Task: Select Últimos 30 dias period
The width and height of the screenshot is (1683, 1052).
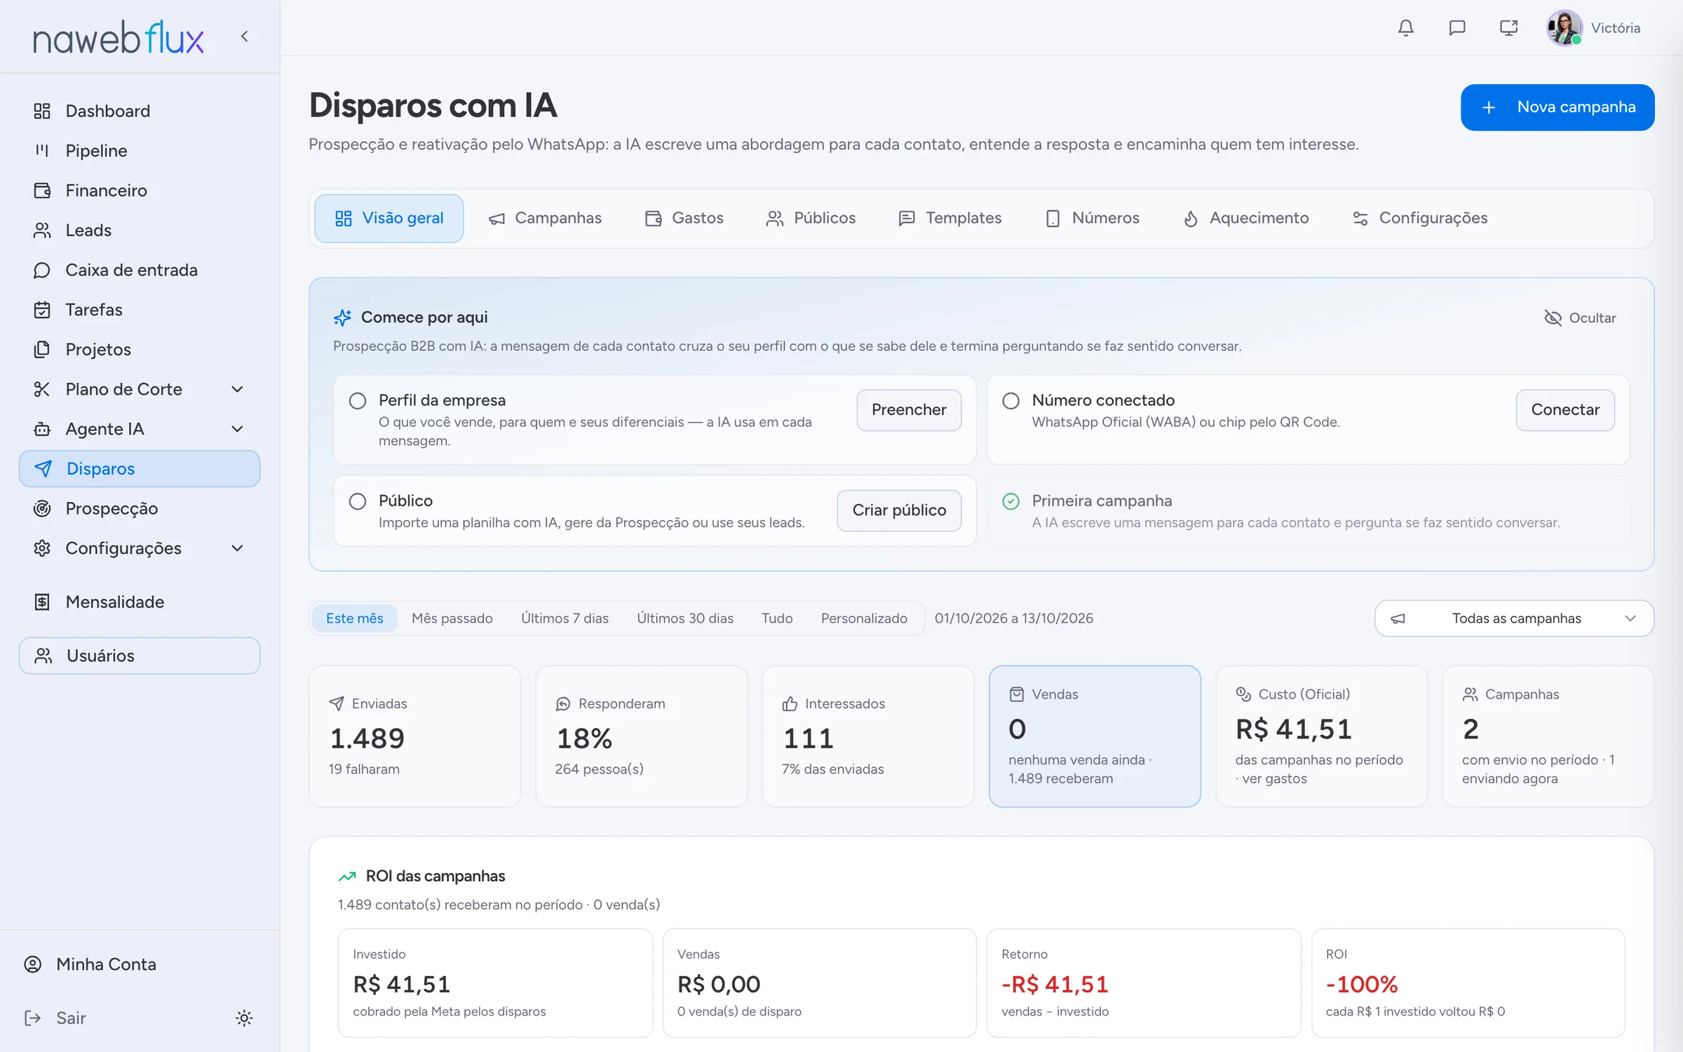Action: (685, 618)
